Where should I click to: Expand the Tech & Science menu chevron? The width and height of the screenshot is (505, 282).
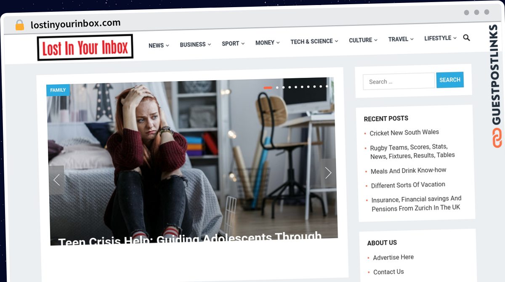pyautogui.click(x=336, y=41)
